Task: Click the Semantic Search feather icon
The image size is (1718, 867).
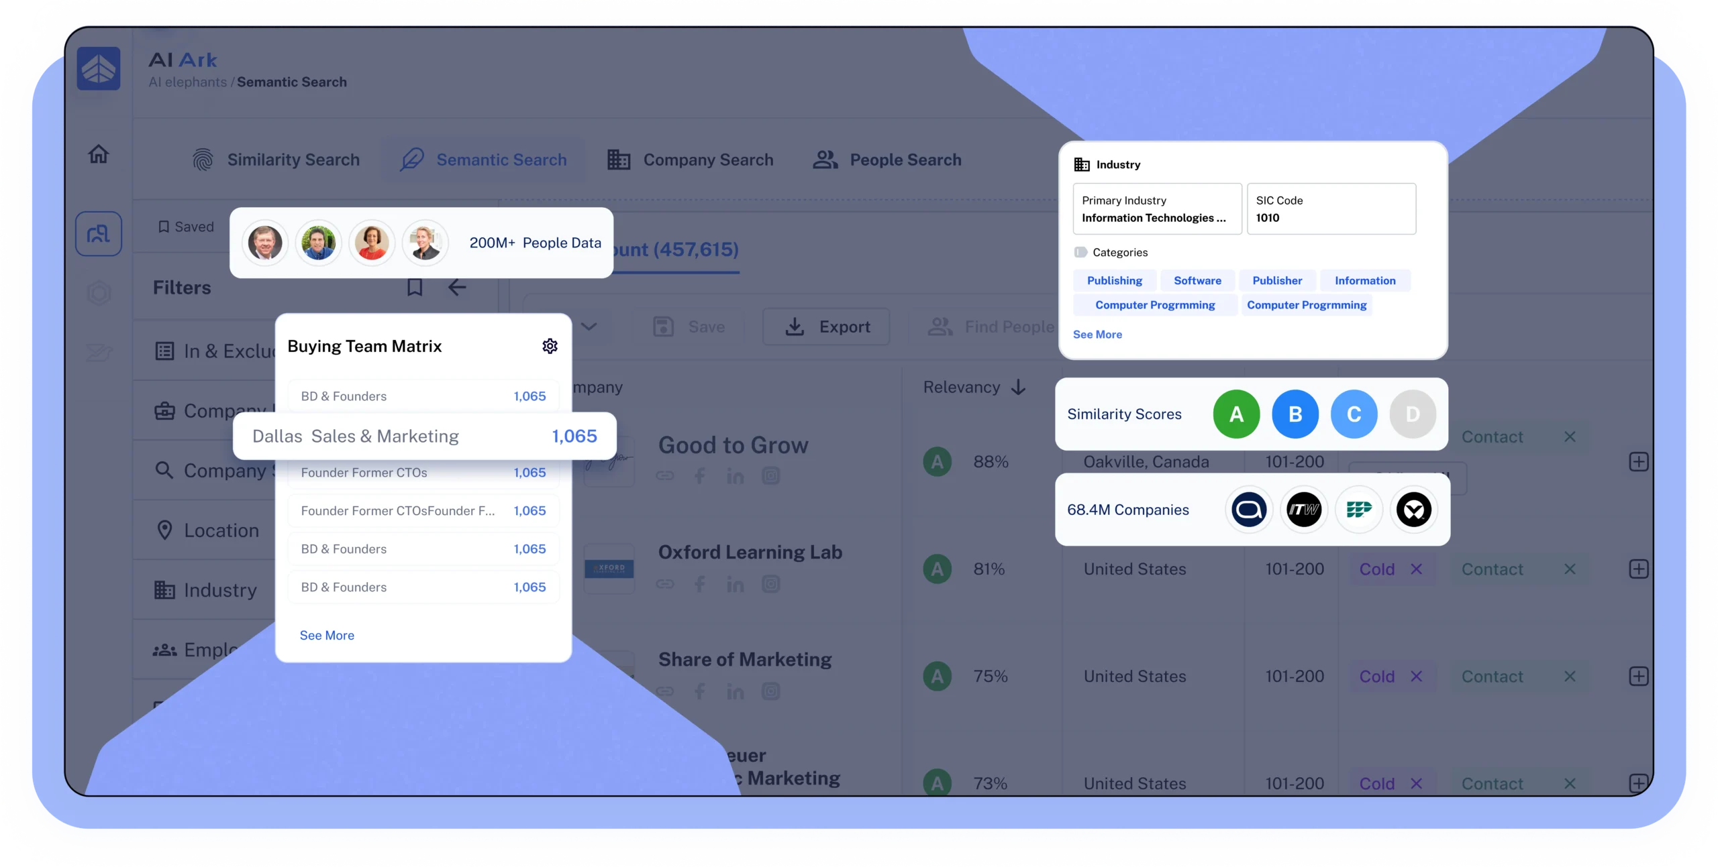Action: (411, 159)
